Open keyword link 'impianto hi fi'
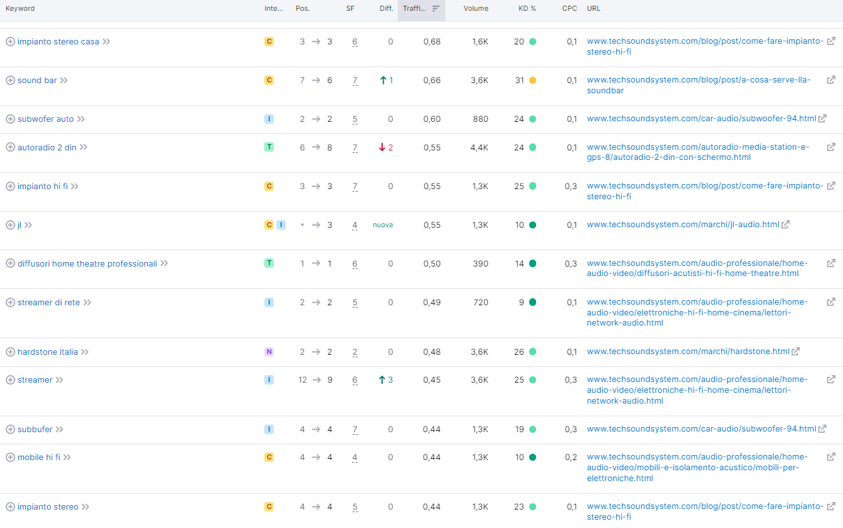Screen dimensions: 843x528 tap(43, 186)
